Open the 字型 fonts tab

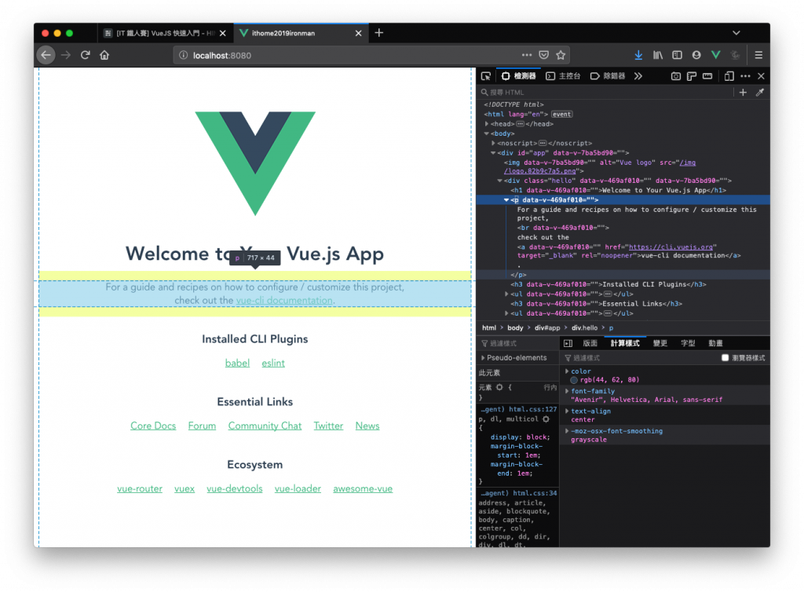click(x=688, y=343)
